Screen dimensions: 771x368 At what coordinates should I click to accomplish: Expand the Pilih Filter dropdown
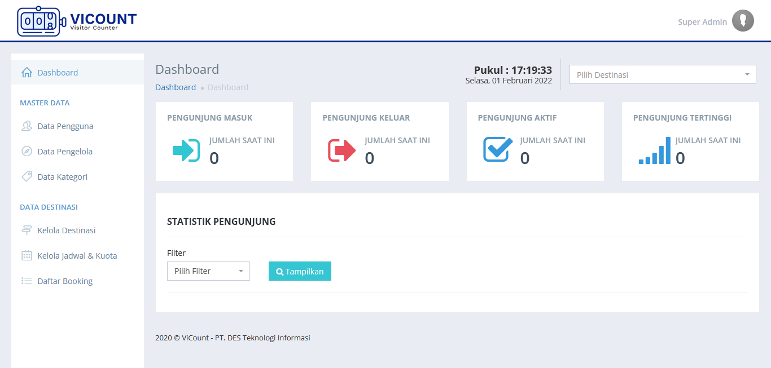[x=208, y=271]
